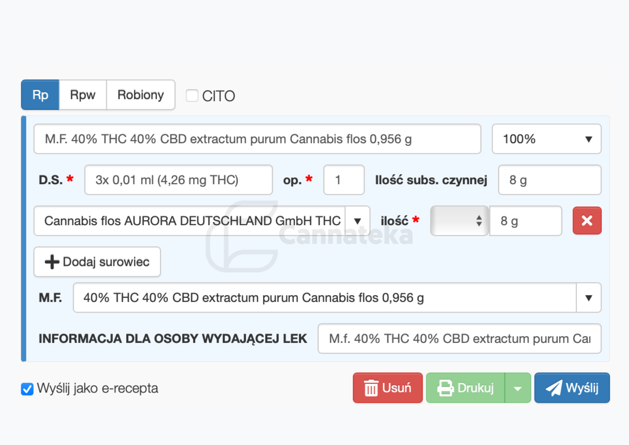
Task: Click the plus icon on Dodaj surowiec
Action: pyautogui.click(x=52, y=262)
